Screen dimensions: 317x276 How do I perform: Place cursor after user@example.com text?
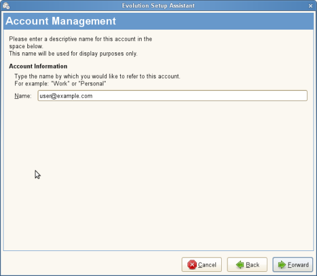click(x=93, y=96)
